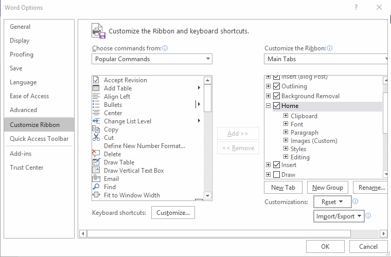
Task: Open the Choose commands from dropdown
Action: pos(152,59)
